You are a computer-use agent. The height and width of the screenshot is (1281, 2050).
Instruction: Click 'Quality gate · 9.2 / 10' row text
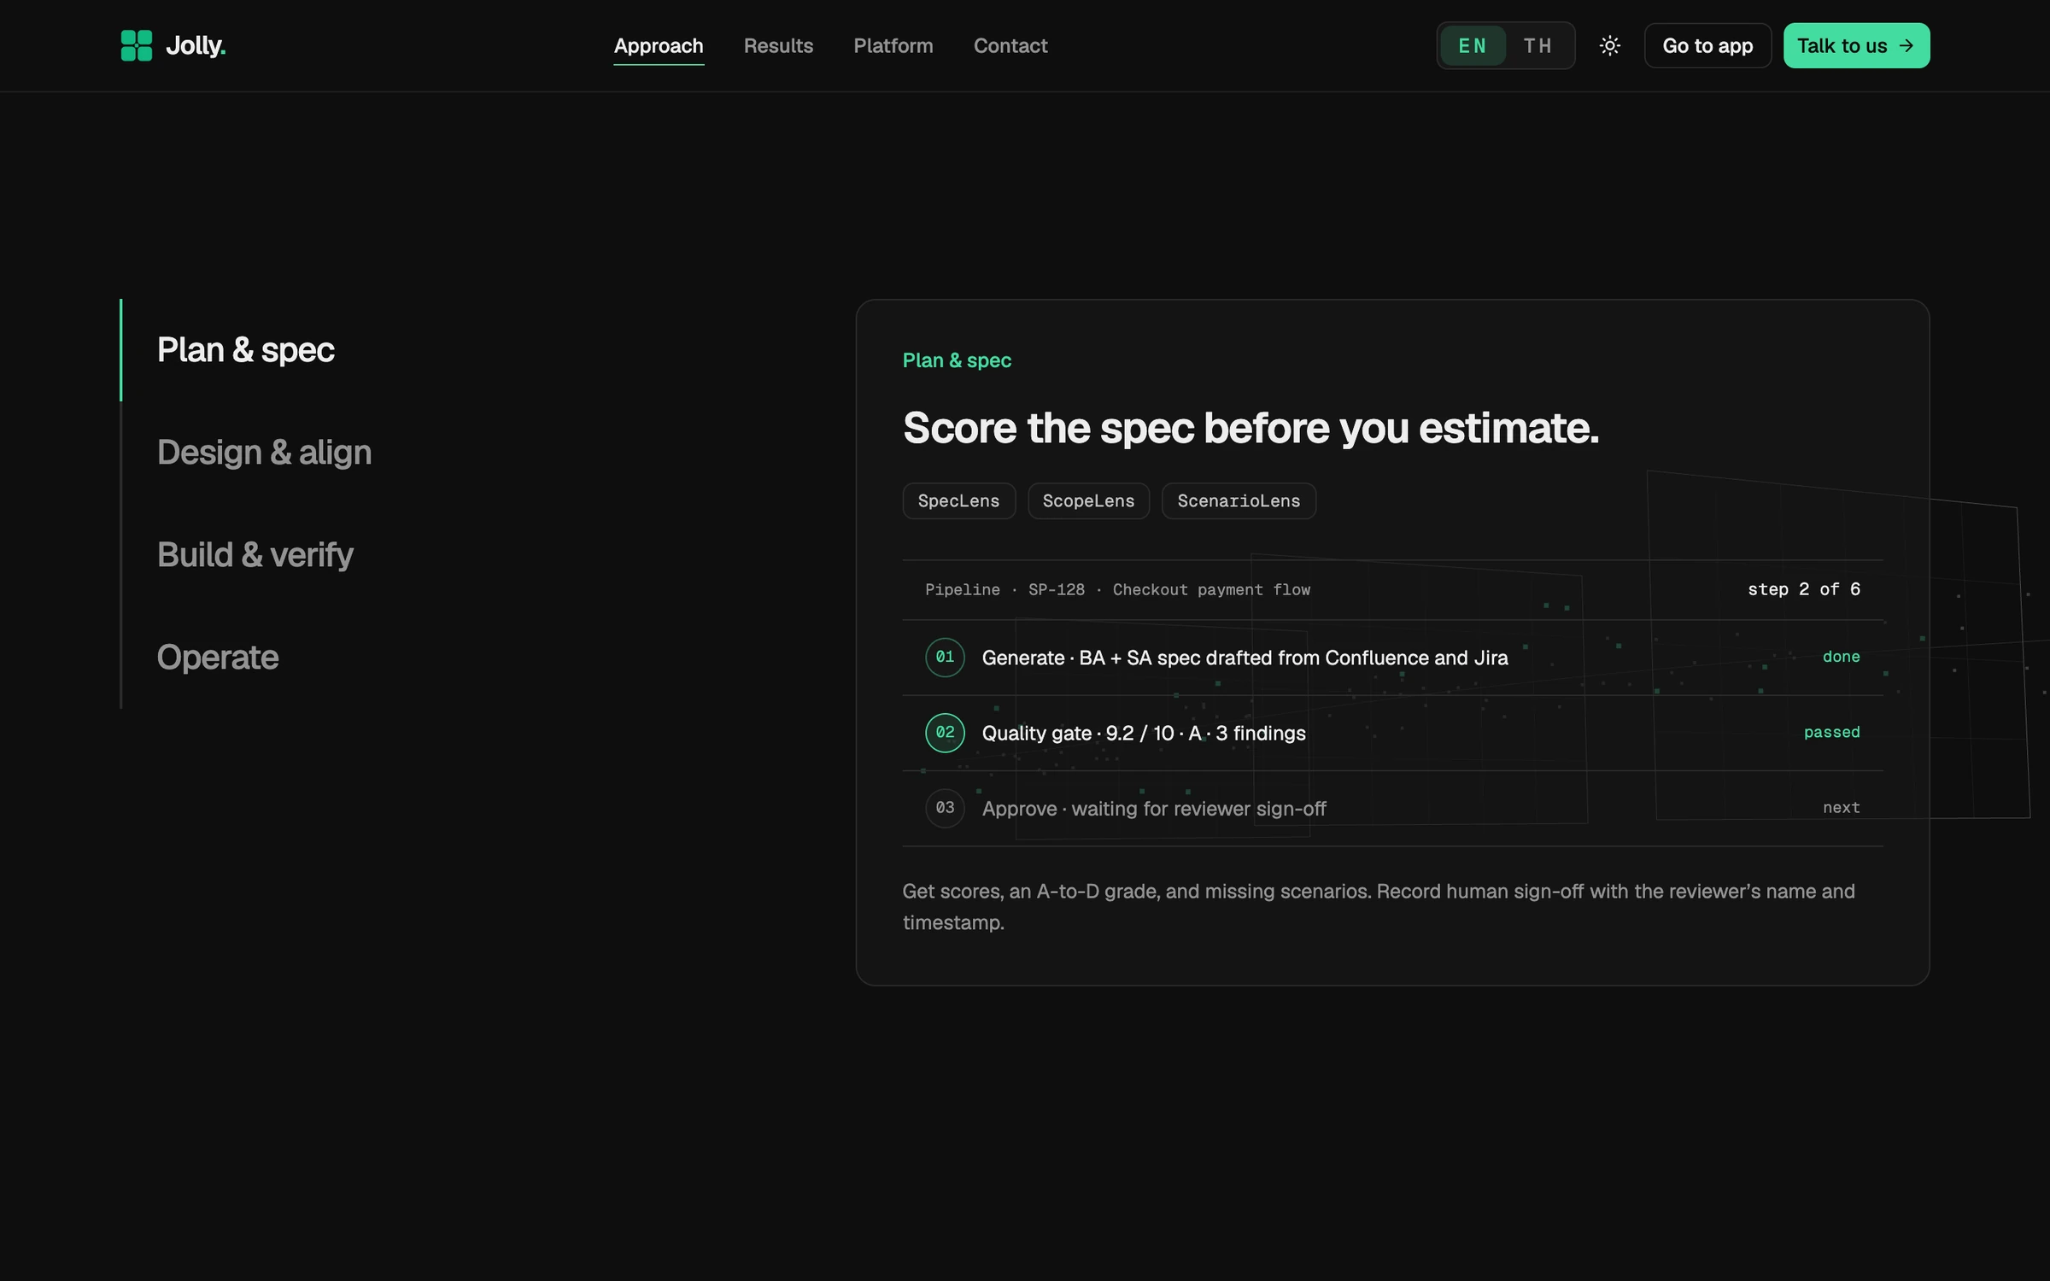click(x=1144, y=733)
